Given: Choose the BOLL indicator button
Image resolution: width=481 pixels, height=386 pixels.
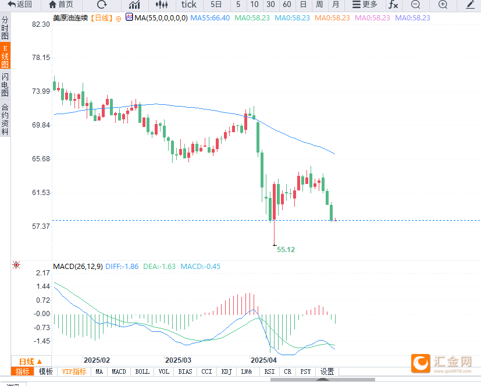Looking at the screenshot, I should (142, 371).
